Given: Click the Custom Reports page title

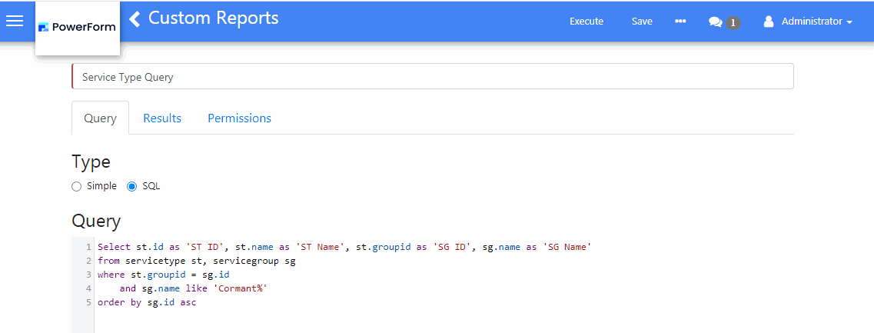Looking at the screenshot, I should tap(213, 18).
